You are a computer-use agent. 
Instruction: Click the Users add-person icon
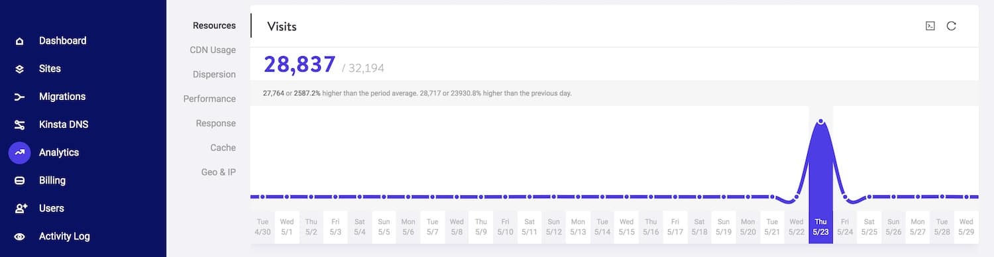pyautogui.click(x=21, y=208)
